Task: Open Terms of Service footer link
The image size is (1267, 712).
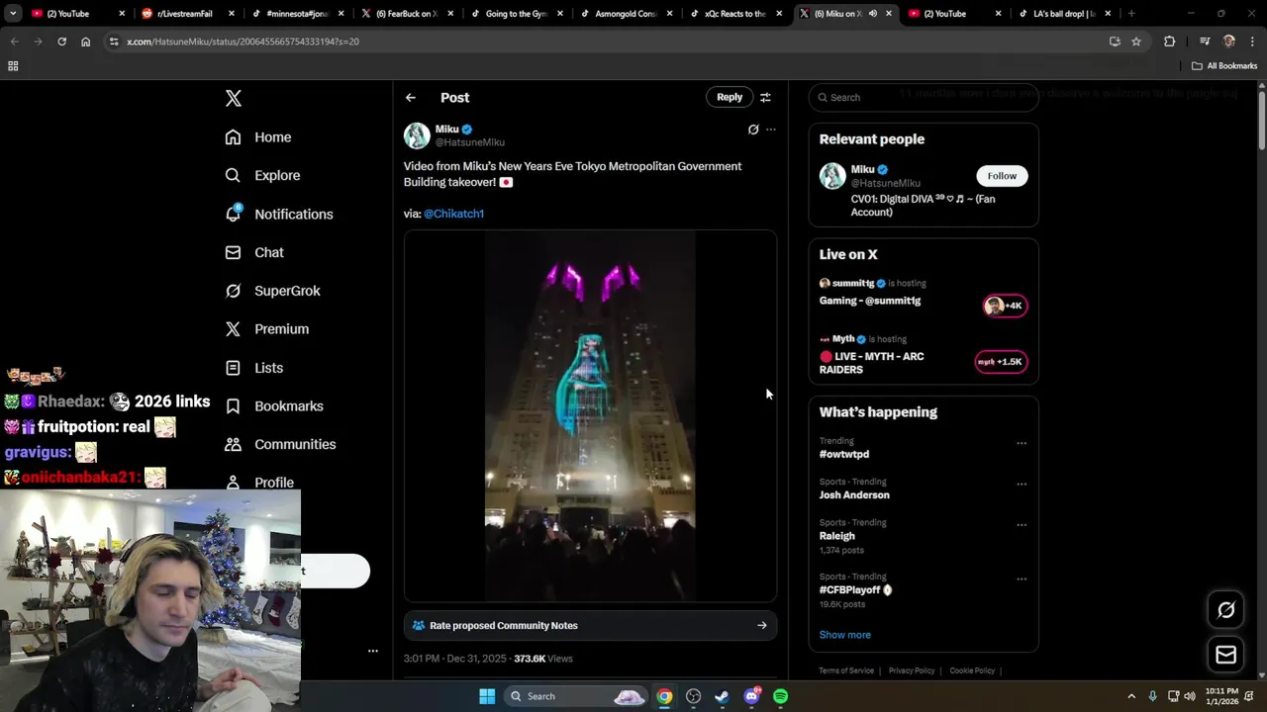Action: coord(846,670)
